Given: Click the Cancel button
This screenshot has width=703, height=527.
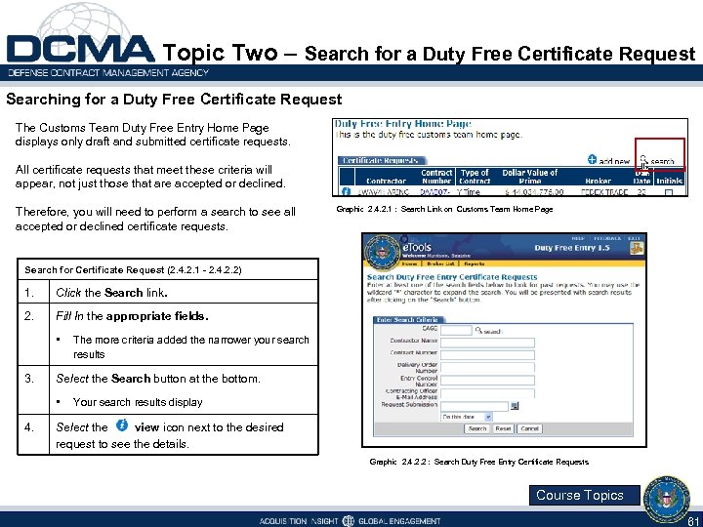Looking at the screenshot, I should coord(529,428).
